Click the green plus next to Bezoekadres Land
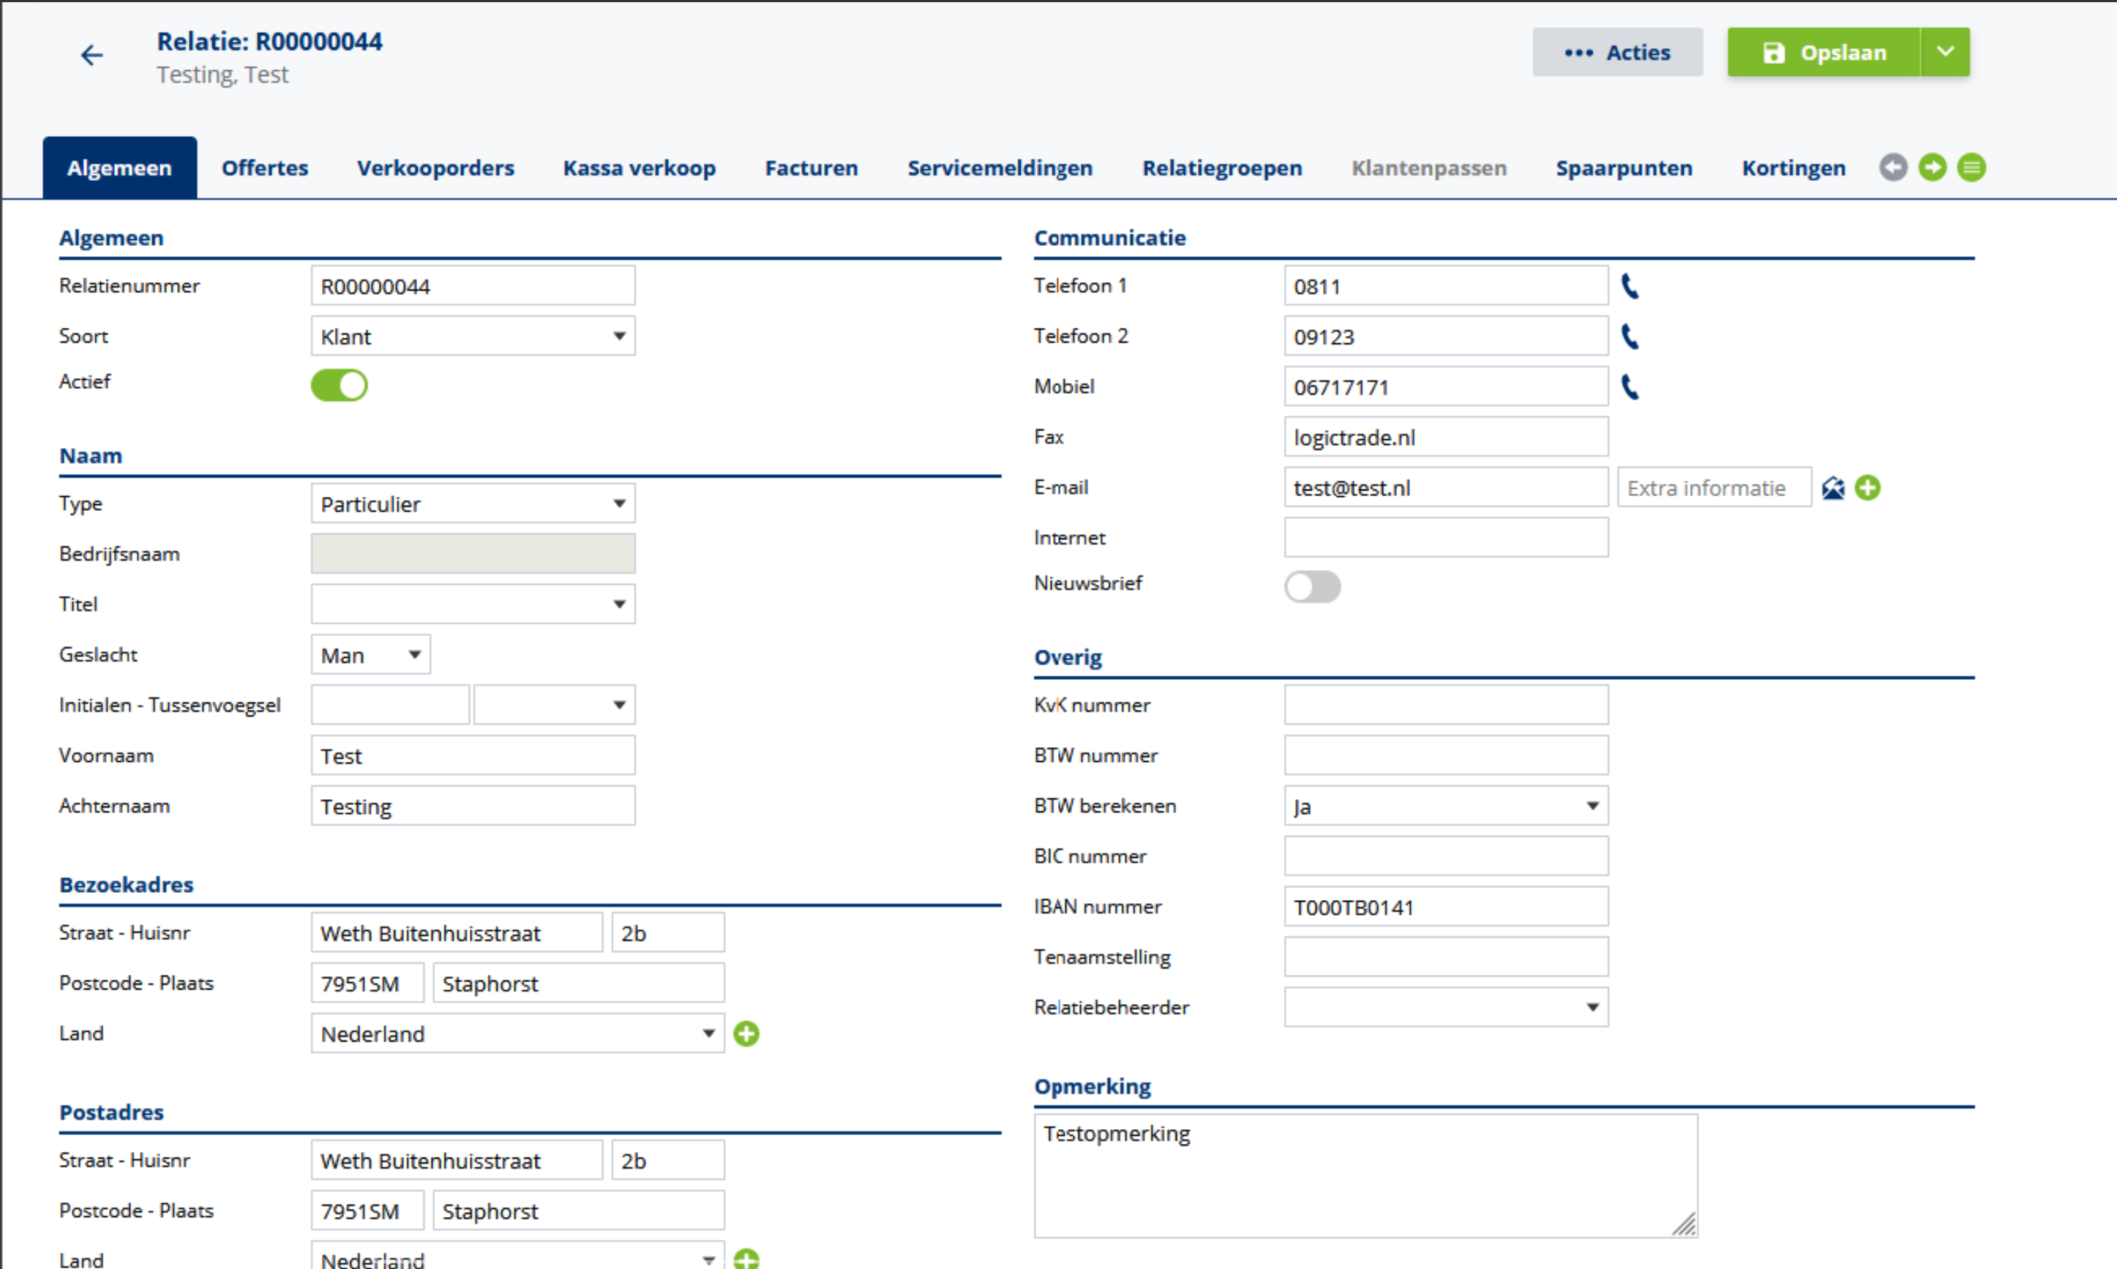2117x1269 pixels. [x=746, y=1033]
